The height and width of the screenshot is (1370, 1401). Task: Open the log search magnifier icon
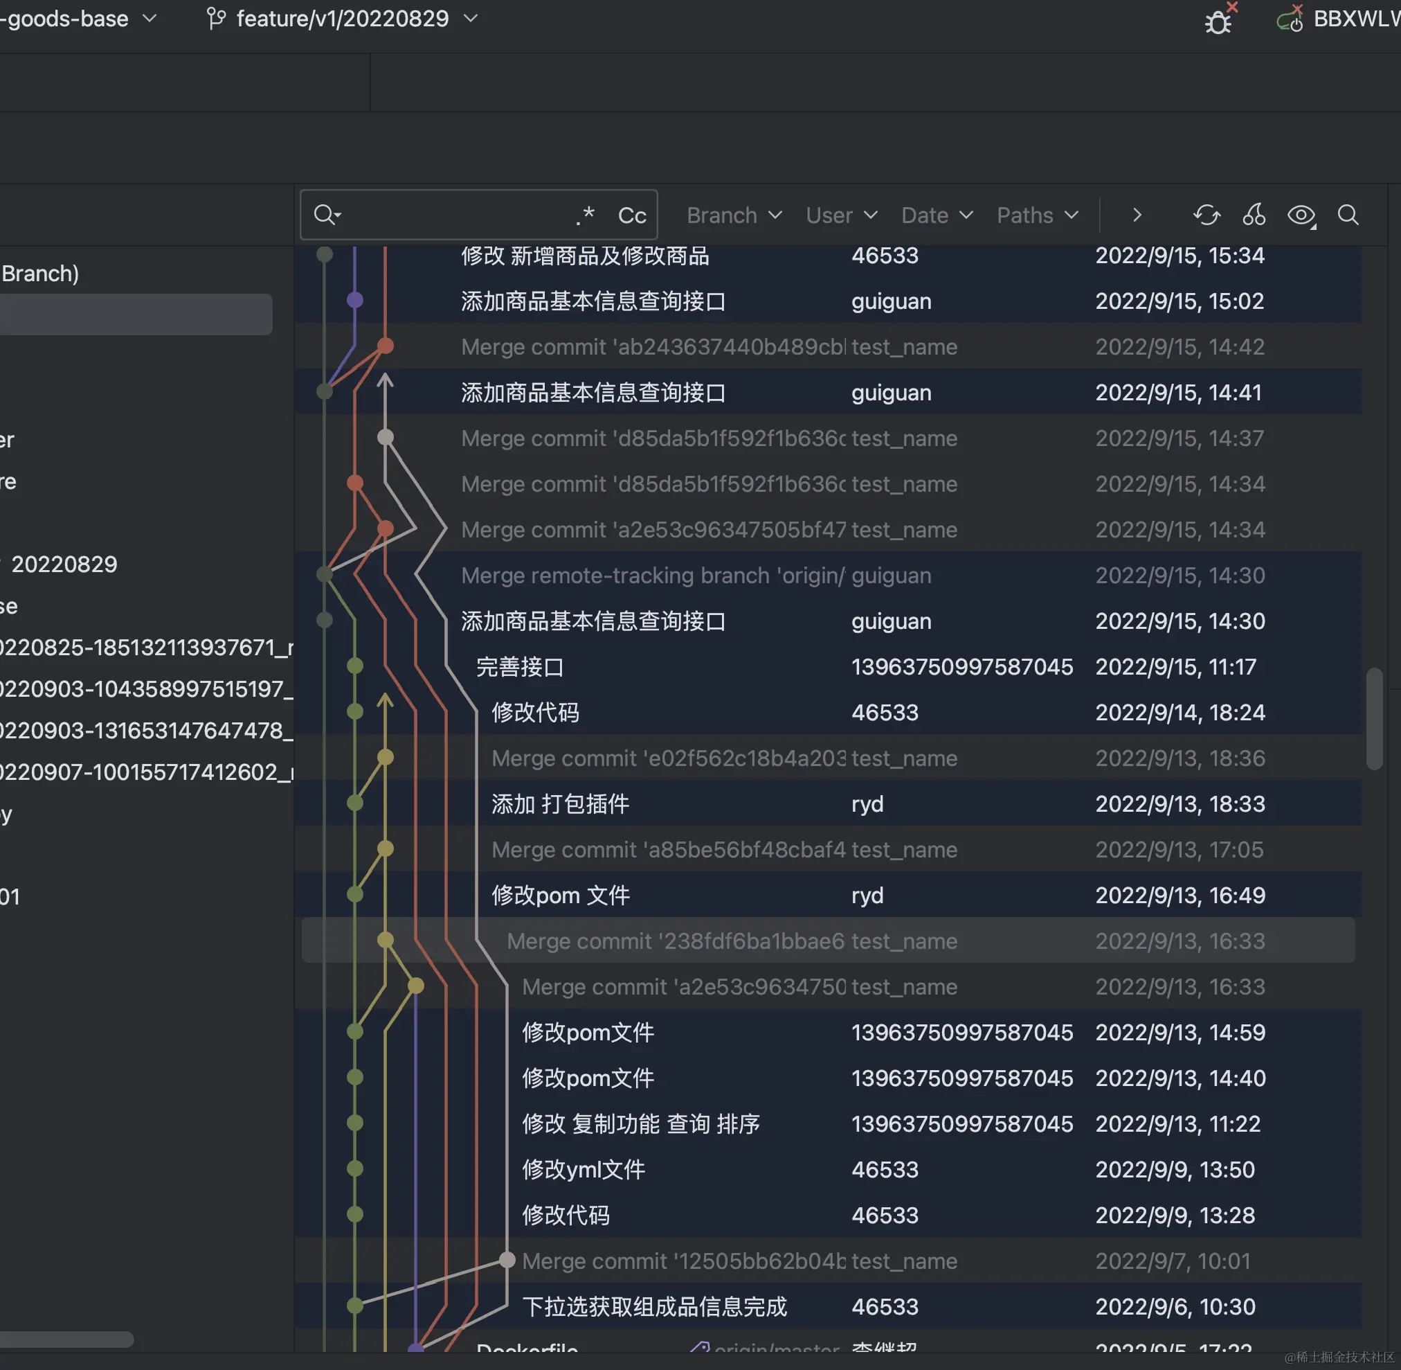(1348, 215)
